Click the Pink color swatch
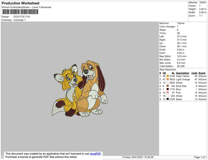Screen dimensions: 208x160 pyautogui.click(x=168, y=92)
